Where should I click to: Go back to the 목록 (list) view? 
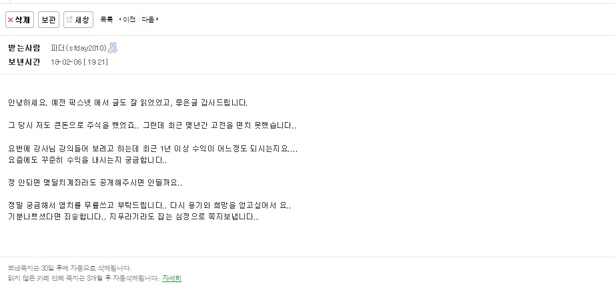pos(107,20)
